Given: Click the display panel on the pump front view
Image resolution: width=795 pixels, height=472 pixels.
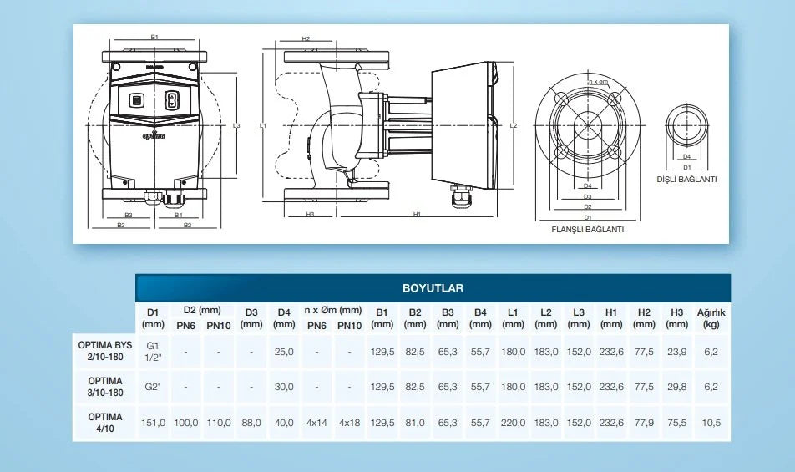Looking at the screenshot, I should point(137,100).
